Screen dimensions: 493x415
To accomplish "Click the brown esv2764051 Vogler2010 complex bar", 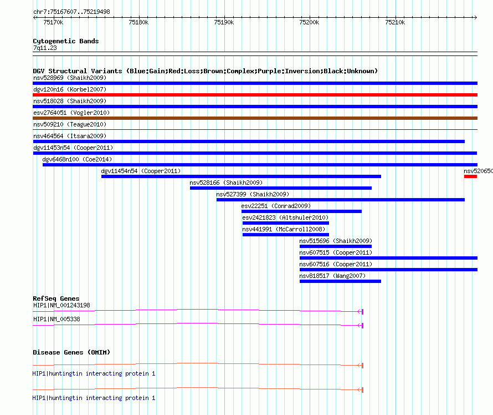I will pyautogui.click(x=255, y=118).
